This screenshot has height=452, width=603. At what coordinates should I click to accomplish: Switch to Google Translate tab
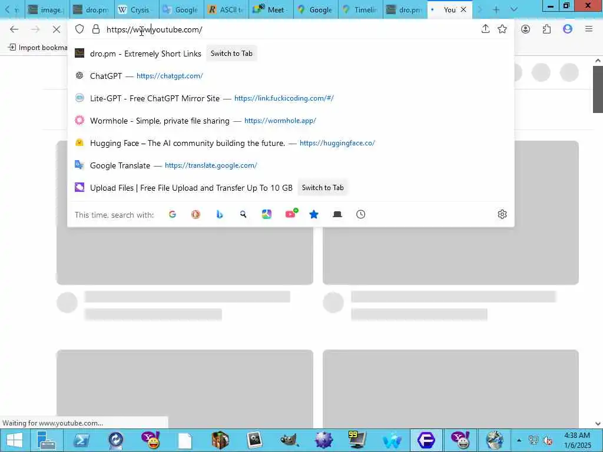click(181, 9)
